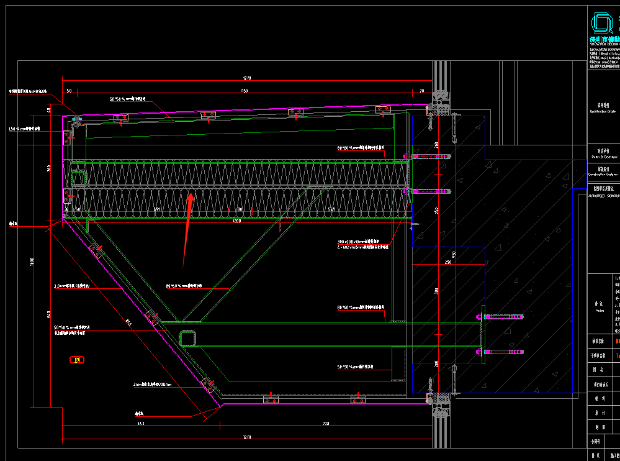Select the 3.0mm aluminum panel annotation

click(72, 286)
